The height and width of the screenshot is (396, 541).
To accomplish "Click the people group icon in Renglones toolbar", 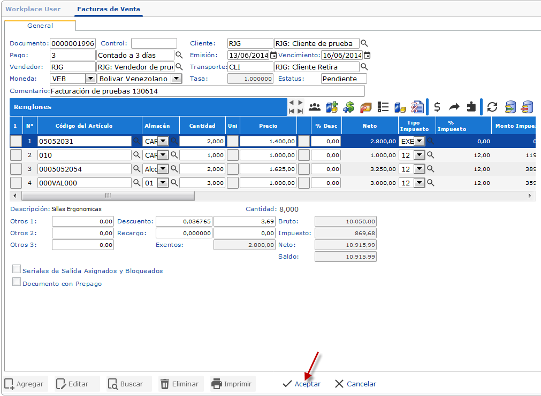I will tap(315, 107).
